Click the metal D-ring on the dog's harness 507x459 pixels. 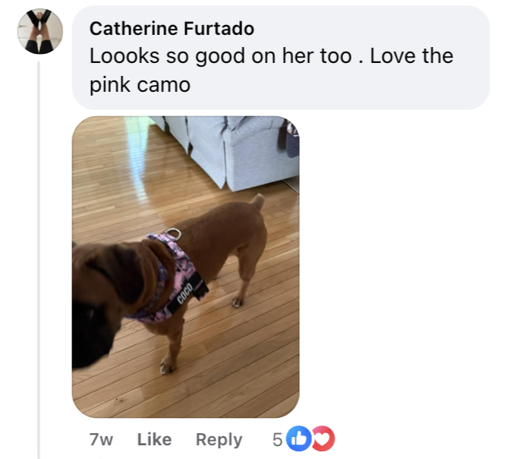[x=174, y=233]
